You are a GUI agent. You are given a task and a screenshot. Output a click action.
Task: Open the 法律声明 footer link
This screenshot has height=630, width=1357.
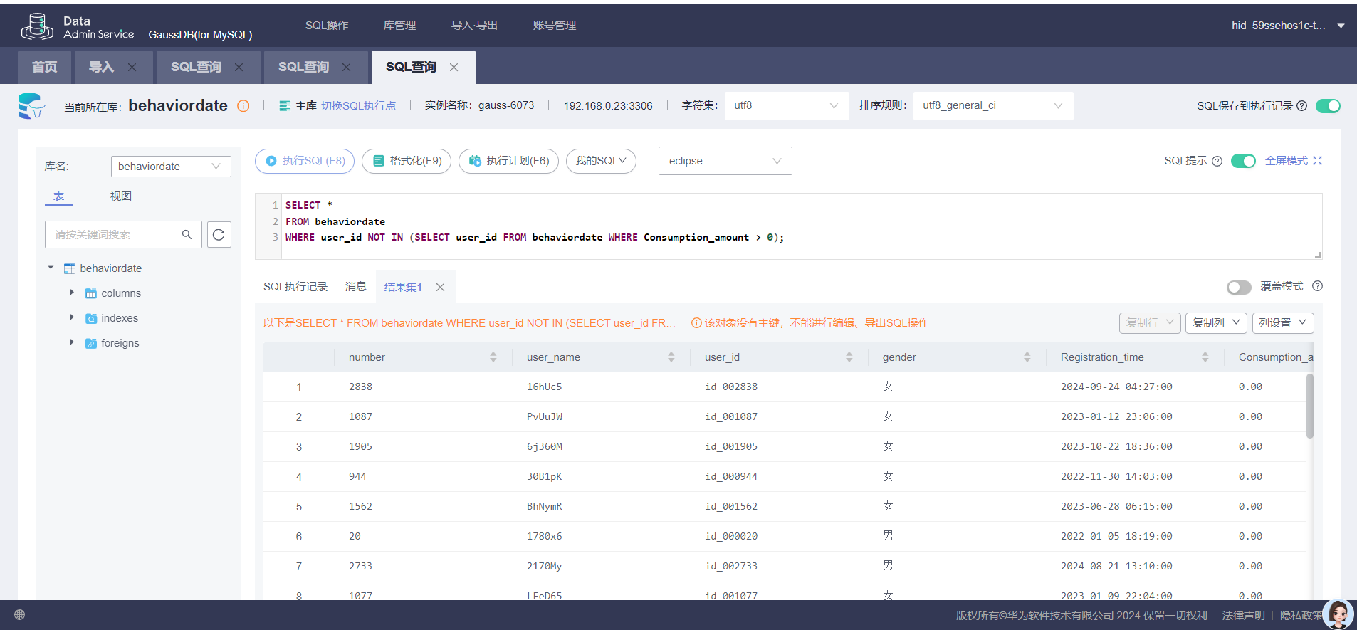click(1243, 616)
